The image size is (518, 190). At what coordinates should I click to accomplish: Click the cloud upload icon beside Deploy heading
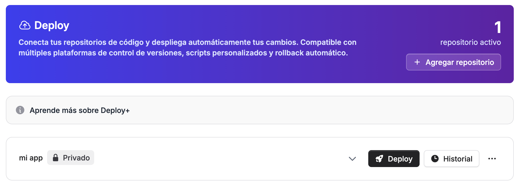point(25,25)
